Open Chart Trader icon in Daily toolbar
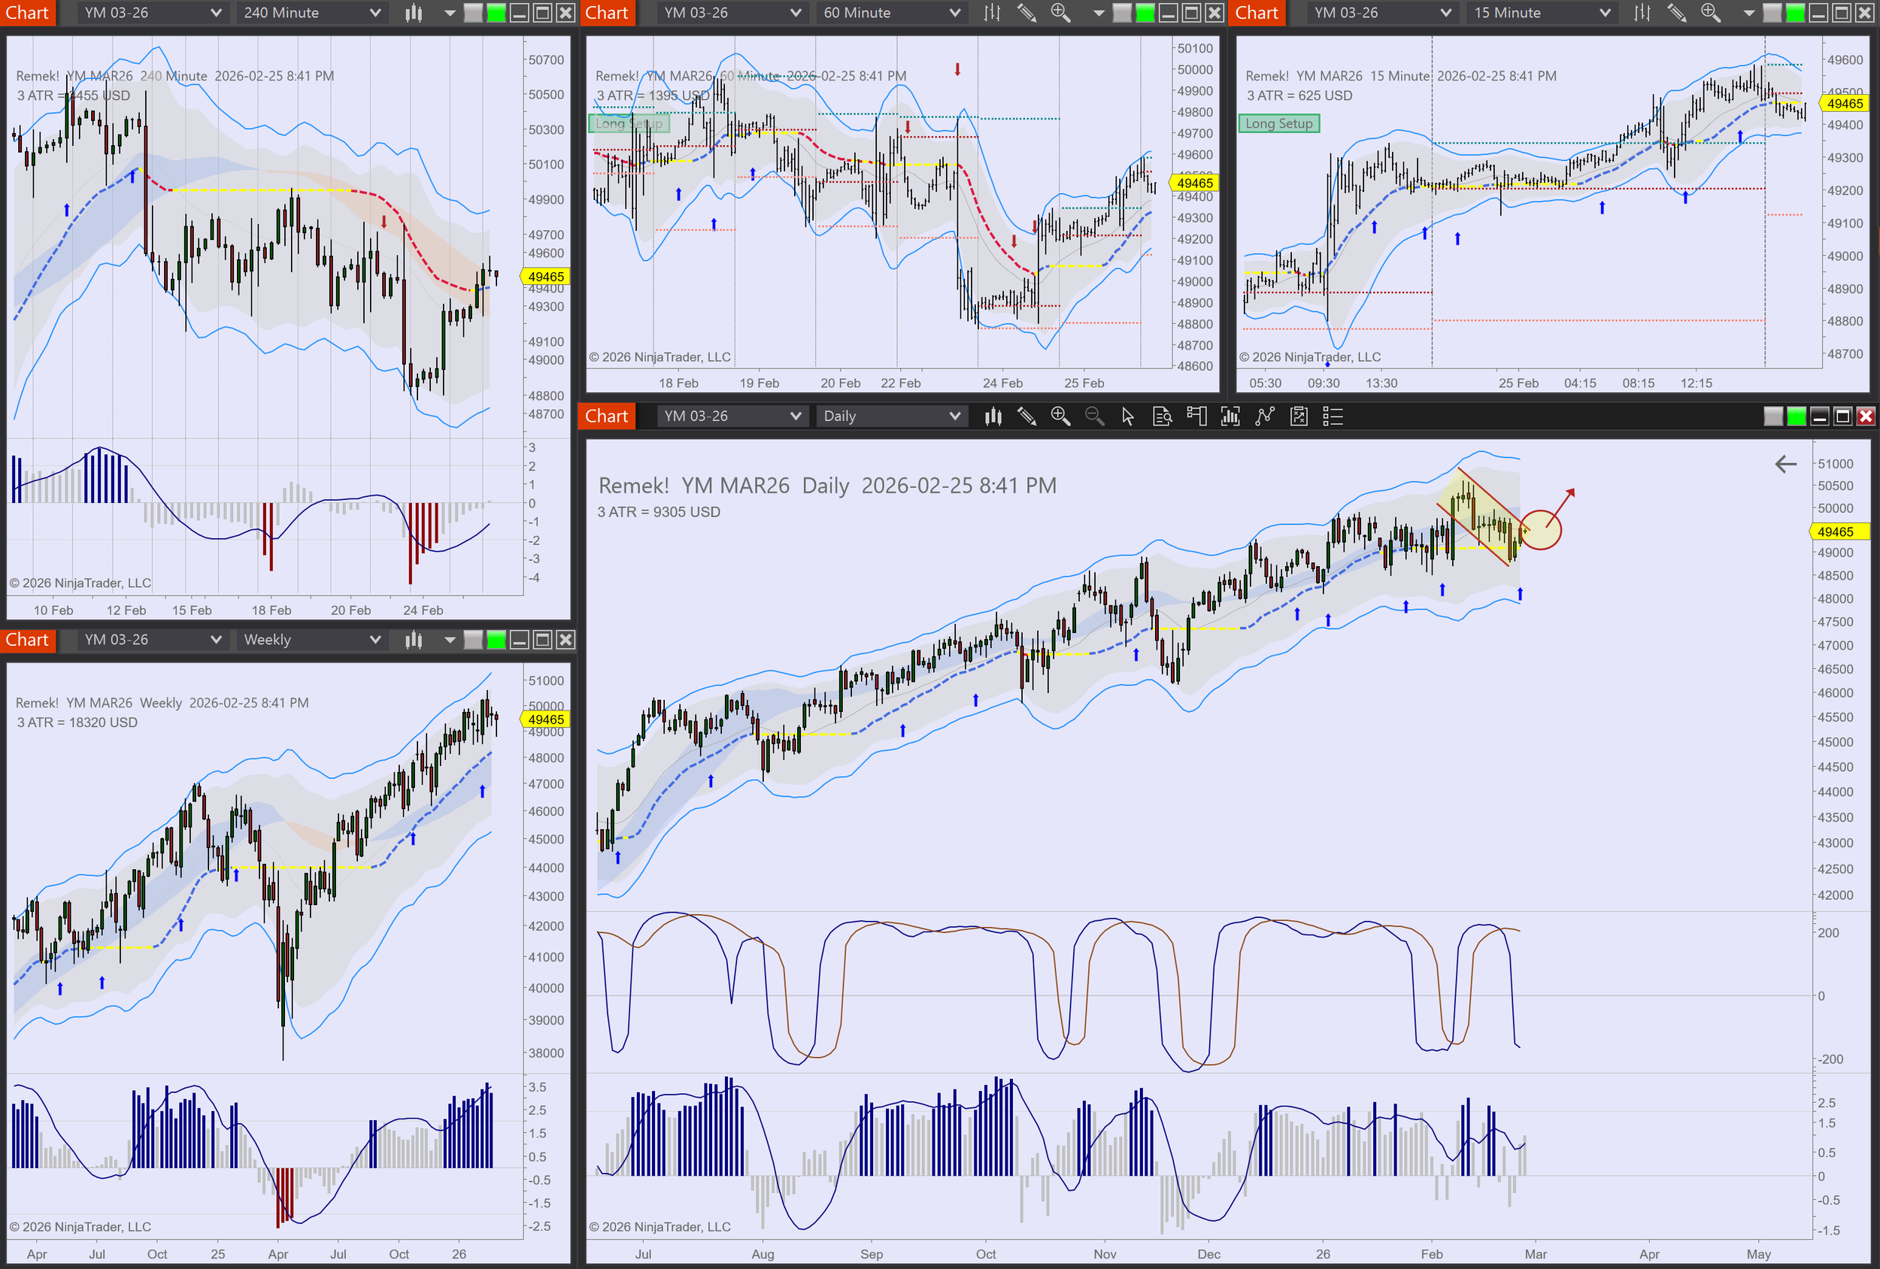The image size is (1880, 1269). pyautogui.click(x=1196, y=416)
